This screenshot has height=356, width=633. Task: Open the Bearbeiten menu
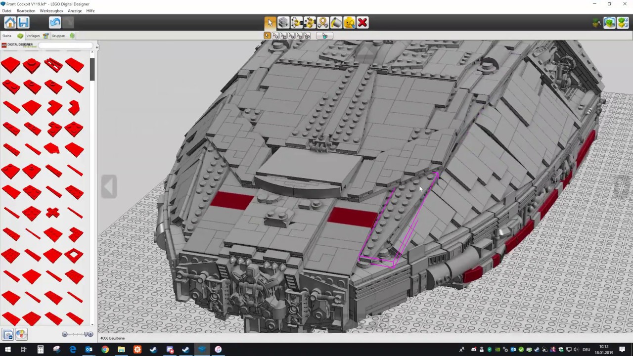pos(26,11)
